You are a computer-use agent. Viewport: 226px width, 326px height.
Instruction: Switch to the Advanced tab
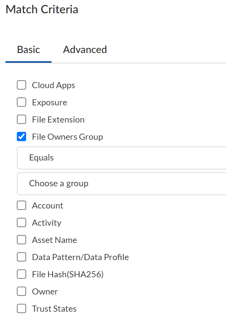coord(85,49)
